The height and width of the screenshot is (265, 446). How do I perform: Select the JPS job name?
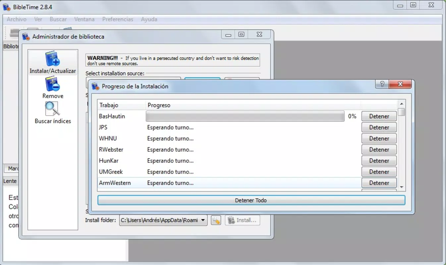[103, 128]
